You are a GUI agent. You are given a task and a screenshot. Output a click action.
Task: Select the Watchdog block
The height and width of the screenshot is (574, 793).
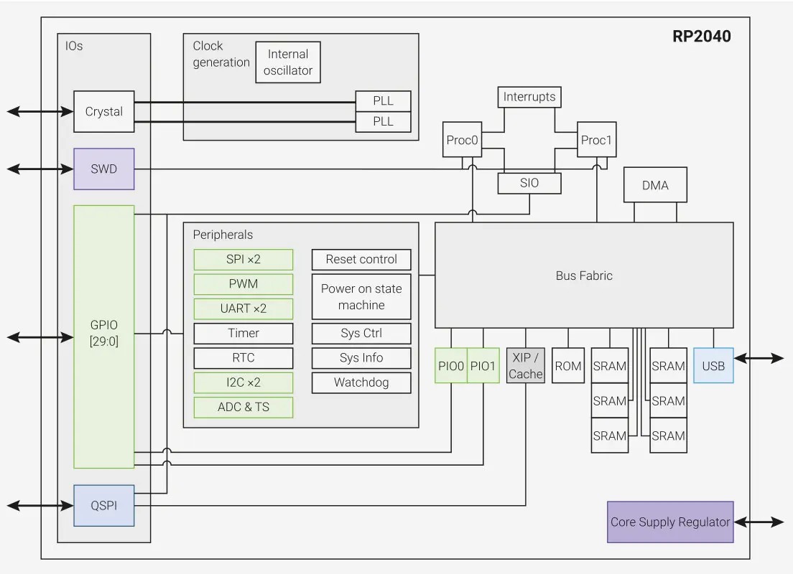pos(361,382)
